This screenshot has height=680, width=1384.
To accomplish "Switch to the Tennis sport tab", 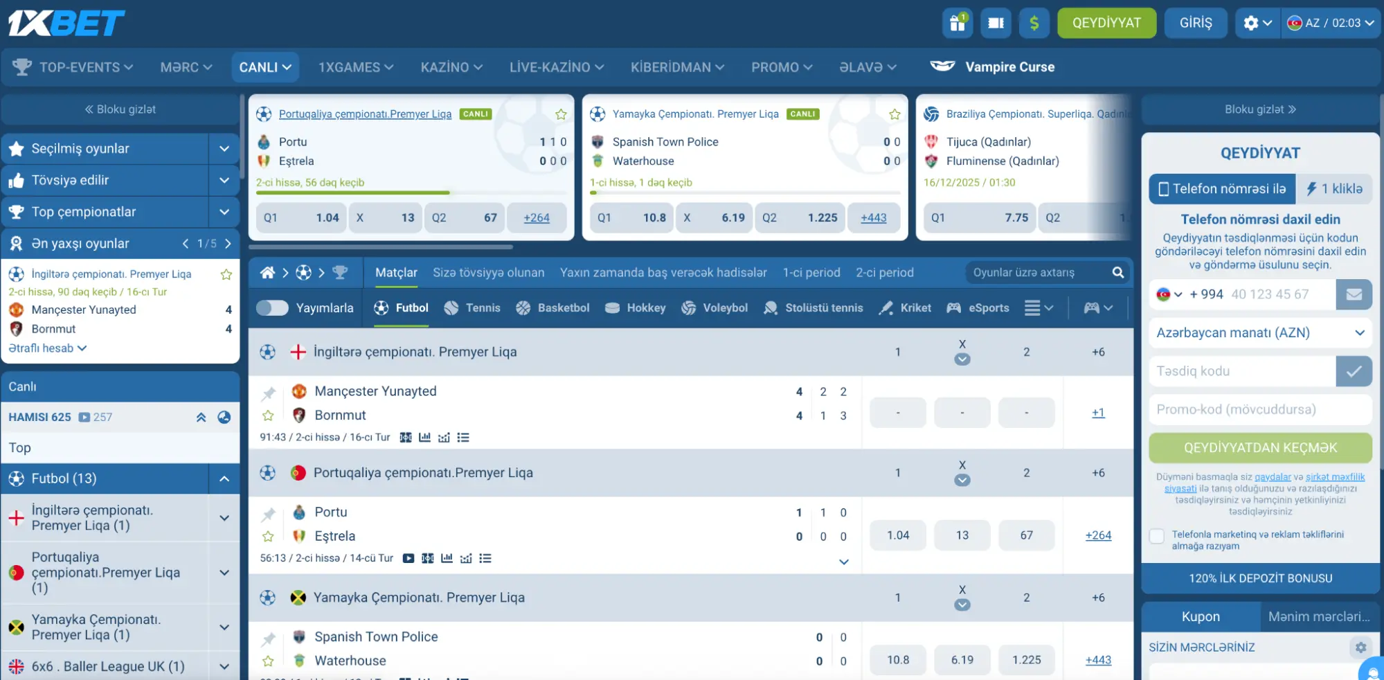I will click(x=472, y=308).
